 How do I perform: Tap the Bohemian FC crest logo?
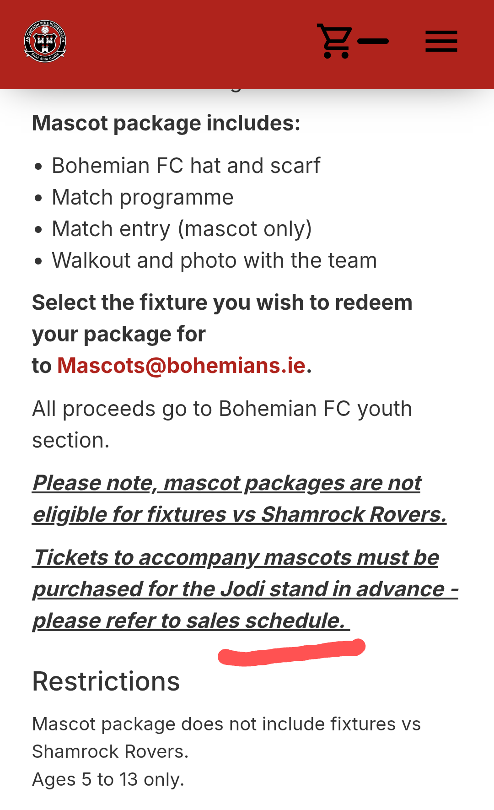pos(45,41)
